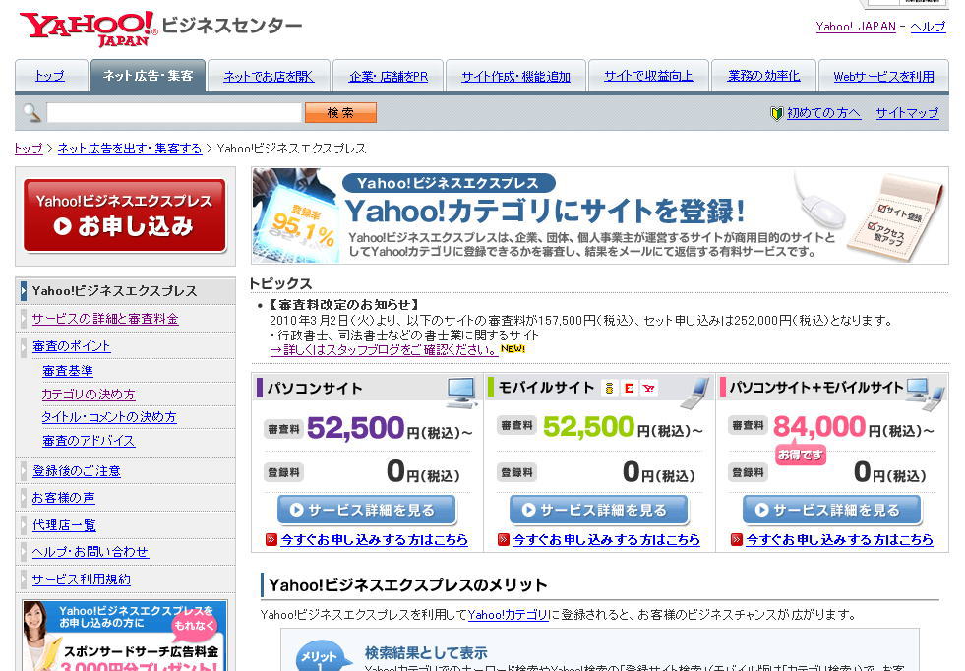This screenshot has height=671, width=965.
Task: Click the 52,500 price in パソコンサイト
Action: (x=355, y=428)
